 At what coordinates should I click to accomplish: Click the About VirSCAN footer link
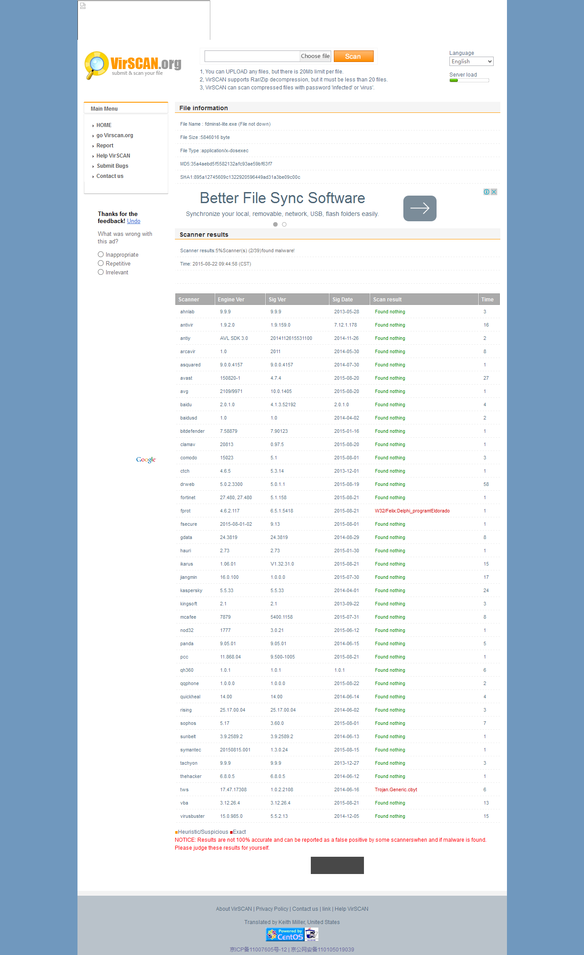(234, 909)
